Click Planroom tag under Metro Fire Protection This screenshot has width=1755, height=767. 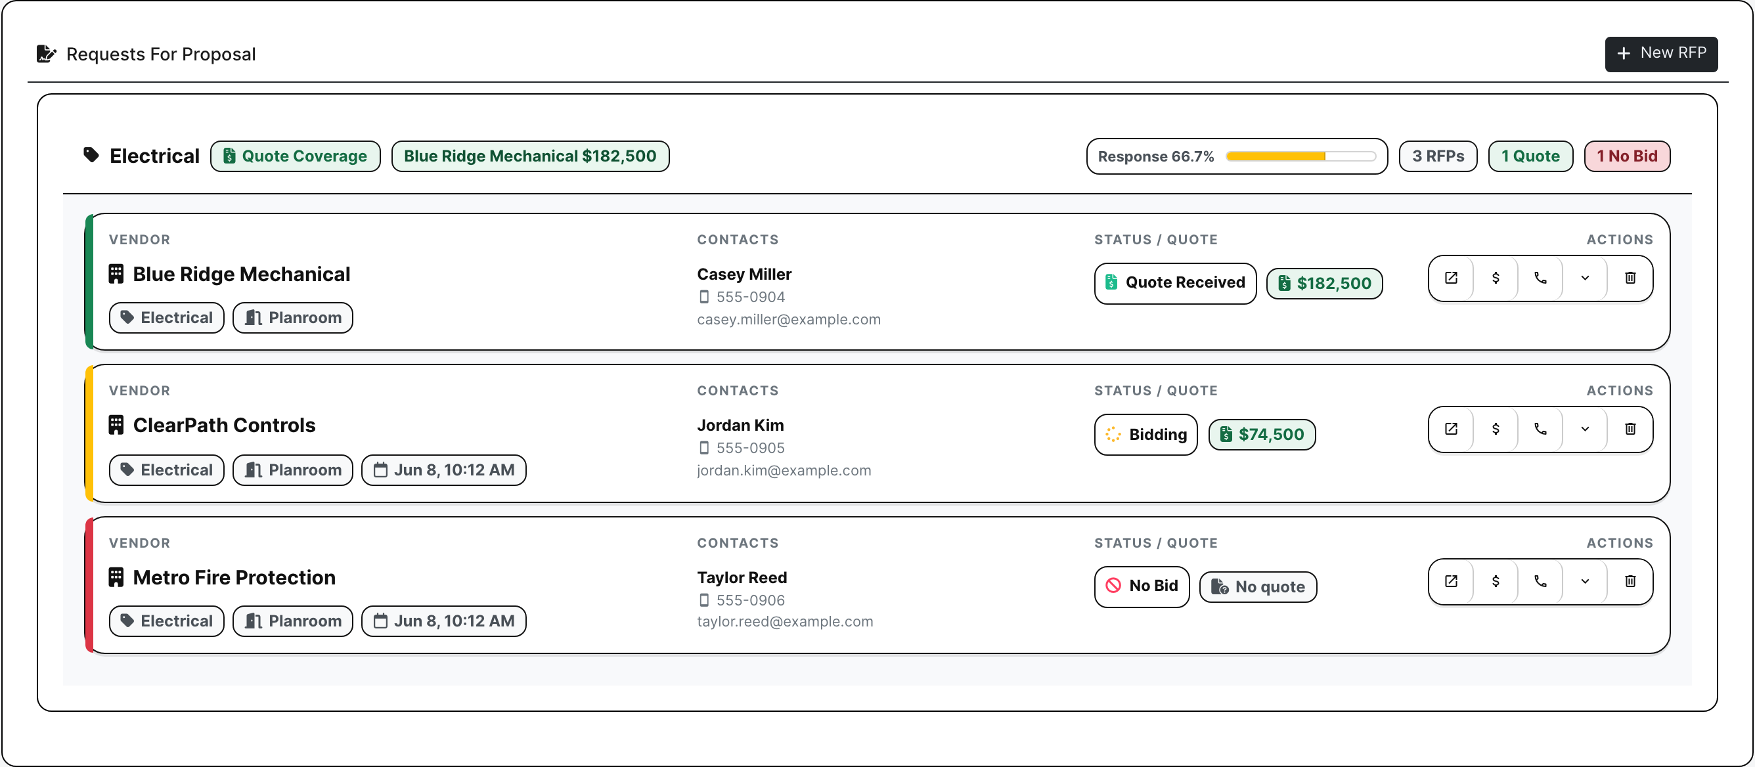coord(293,622)
